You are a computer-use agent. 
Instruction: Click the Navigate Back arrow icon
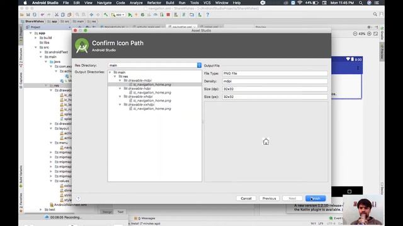click(x=91, y=15)
